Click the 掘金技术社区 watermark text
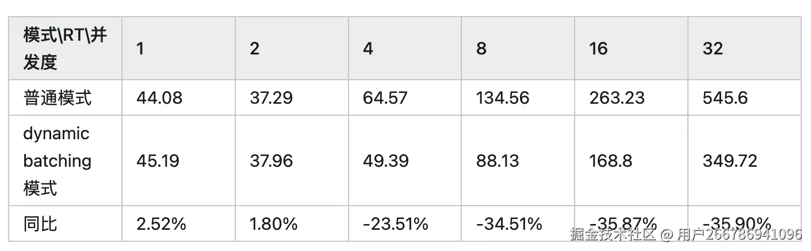This screenshot has height=251, width=811. click(613, 234)
